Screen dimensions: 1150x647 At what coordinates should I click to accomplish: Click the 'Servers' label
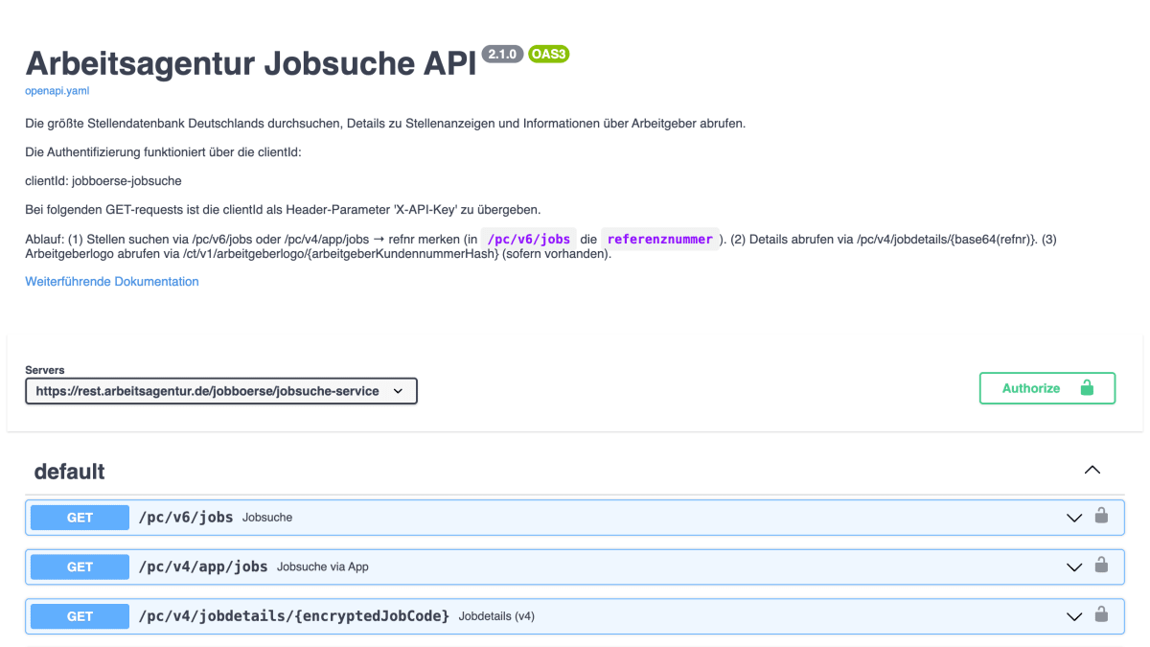click(x=45, y=370)
